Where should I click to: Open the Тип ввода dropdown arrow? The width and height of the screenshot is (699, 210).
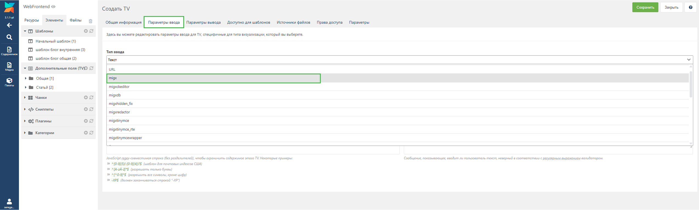(689, 60)
